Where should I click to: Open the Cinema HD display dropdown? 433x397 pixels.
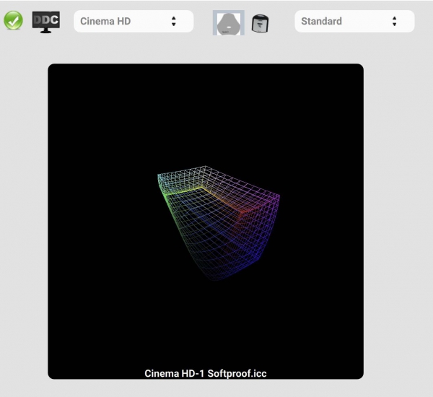coord(134,21)
